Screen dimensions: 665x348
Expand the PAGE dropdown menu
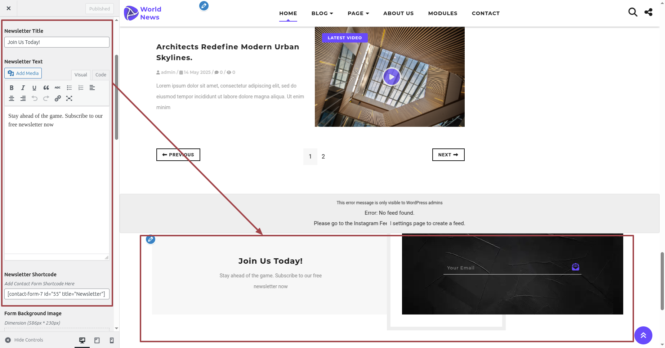[x=358, y=13]
